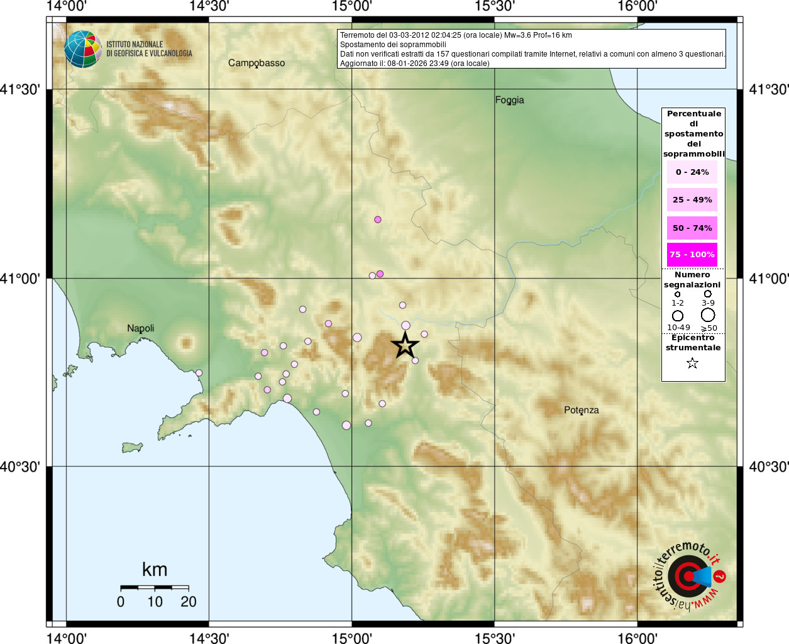Click the Napoli city label

[140, 328]
